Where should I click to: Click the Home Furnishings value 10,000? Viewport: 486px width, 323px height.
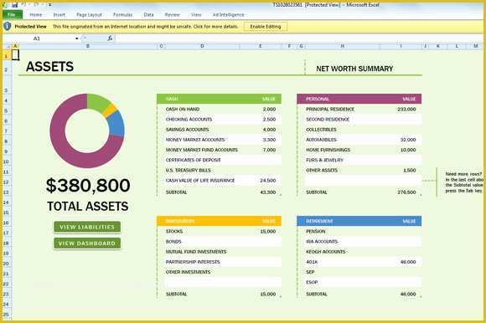[x=408, y=150]
